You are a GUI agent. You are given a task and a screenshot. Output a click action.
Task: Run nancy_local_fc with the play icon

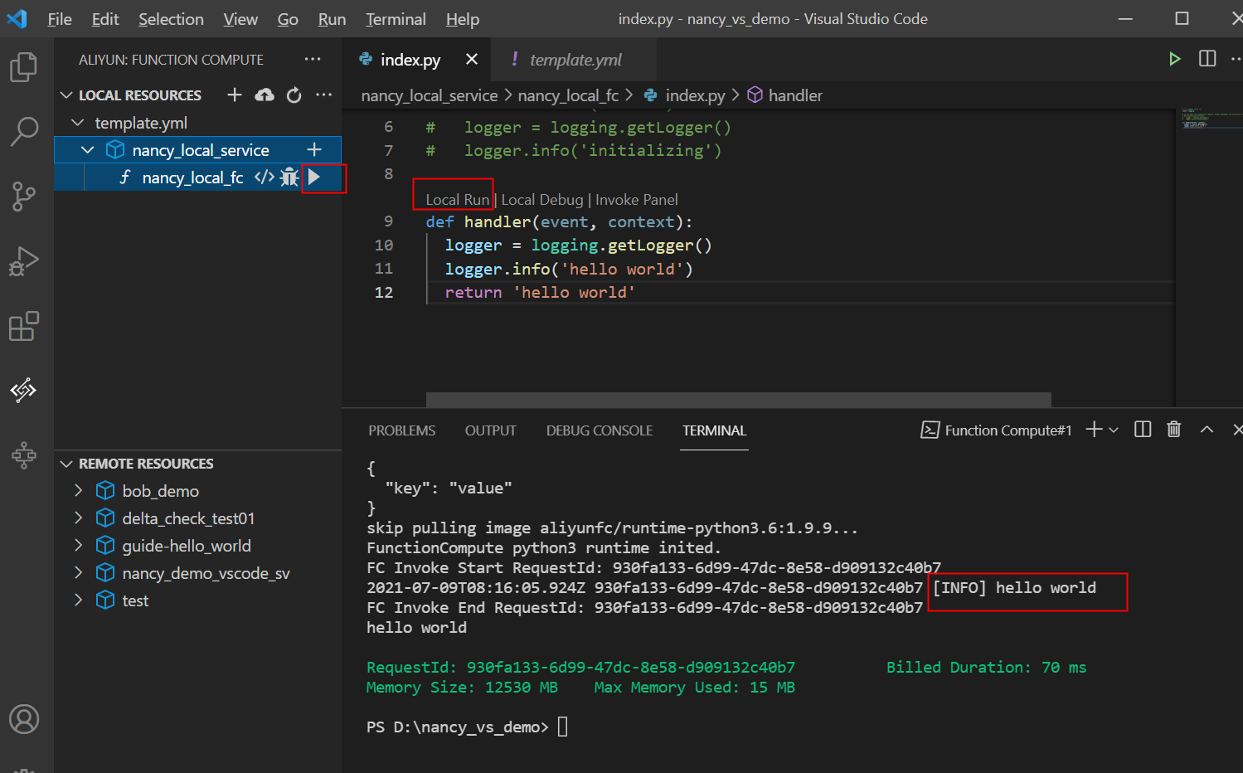[313, 177]
